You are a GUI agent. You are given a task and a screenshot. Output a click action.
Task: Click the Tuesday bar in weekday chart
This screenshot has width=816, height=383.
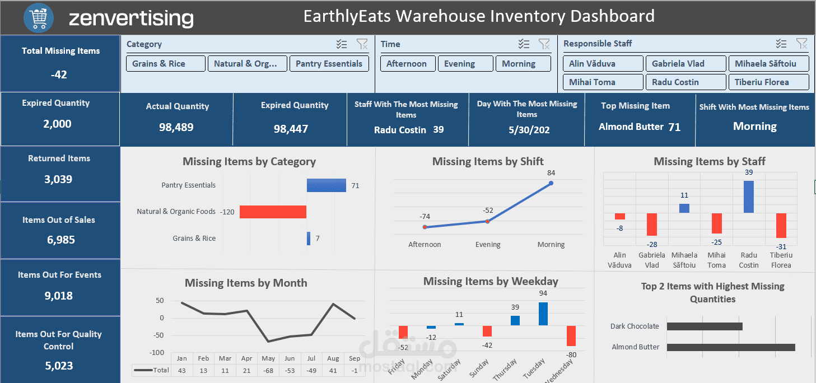coord(543,314)
